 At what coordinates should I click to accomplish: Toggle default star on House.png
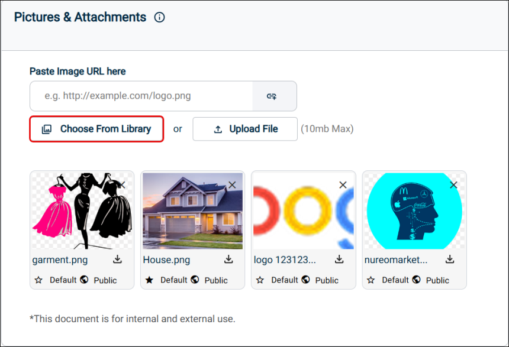click(150, 280)
